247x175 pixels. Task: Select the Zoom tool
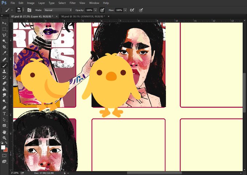(x=4, y=138)
